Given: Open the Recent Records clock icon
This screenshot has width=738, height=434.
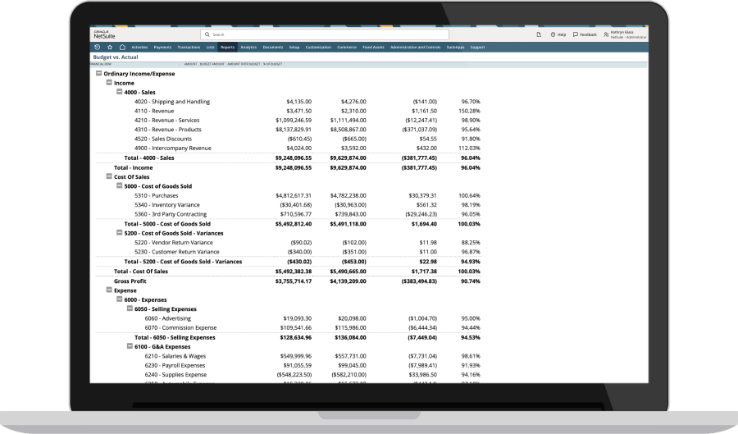Looking at the screenshot, I should coord(98,48).
